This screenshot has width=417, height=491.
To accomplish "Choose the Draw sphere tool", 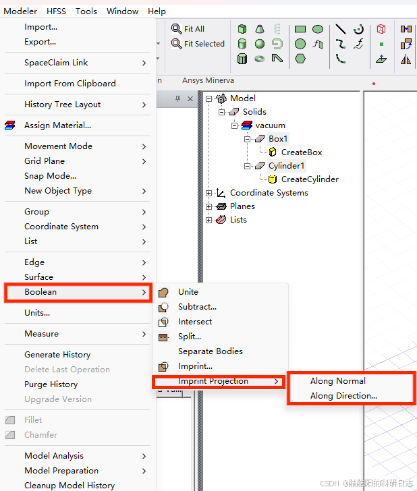I will (x=259, y=44).
